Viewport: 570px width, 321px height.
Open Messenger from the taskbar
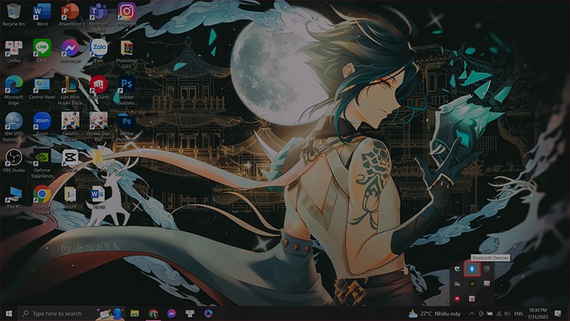click(172, 313)
